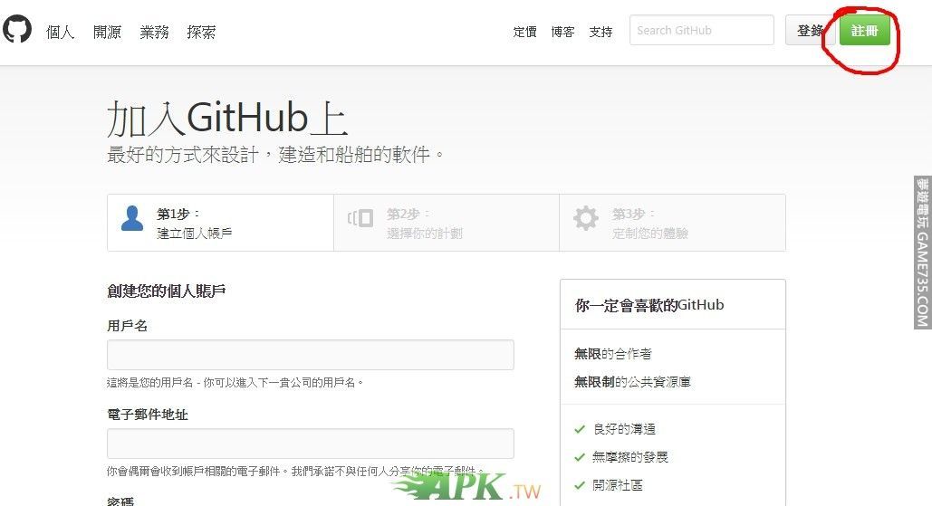Open the 探索 navigation menu item

(x=201, y=32)
